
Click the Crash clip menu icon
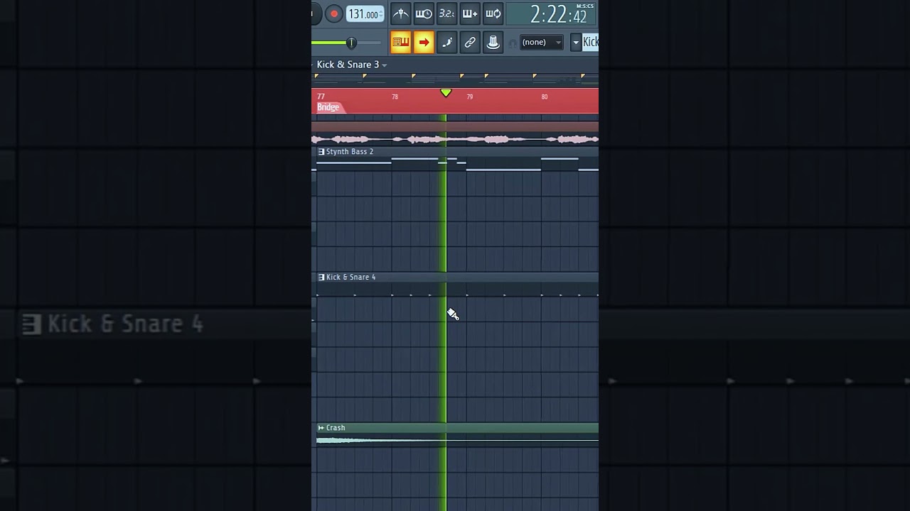321,428
